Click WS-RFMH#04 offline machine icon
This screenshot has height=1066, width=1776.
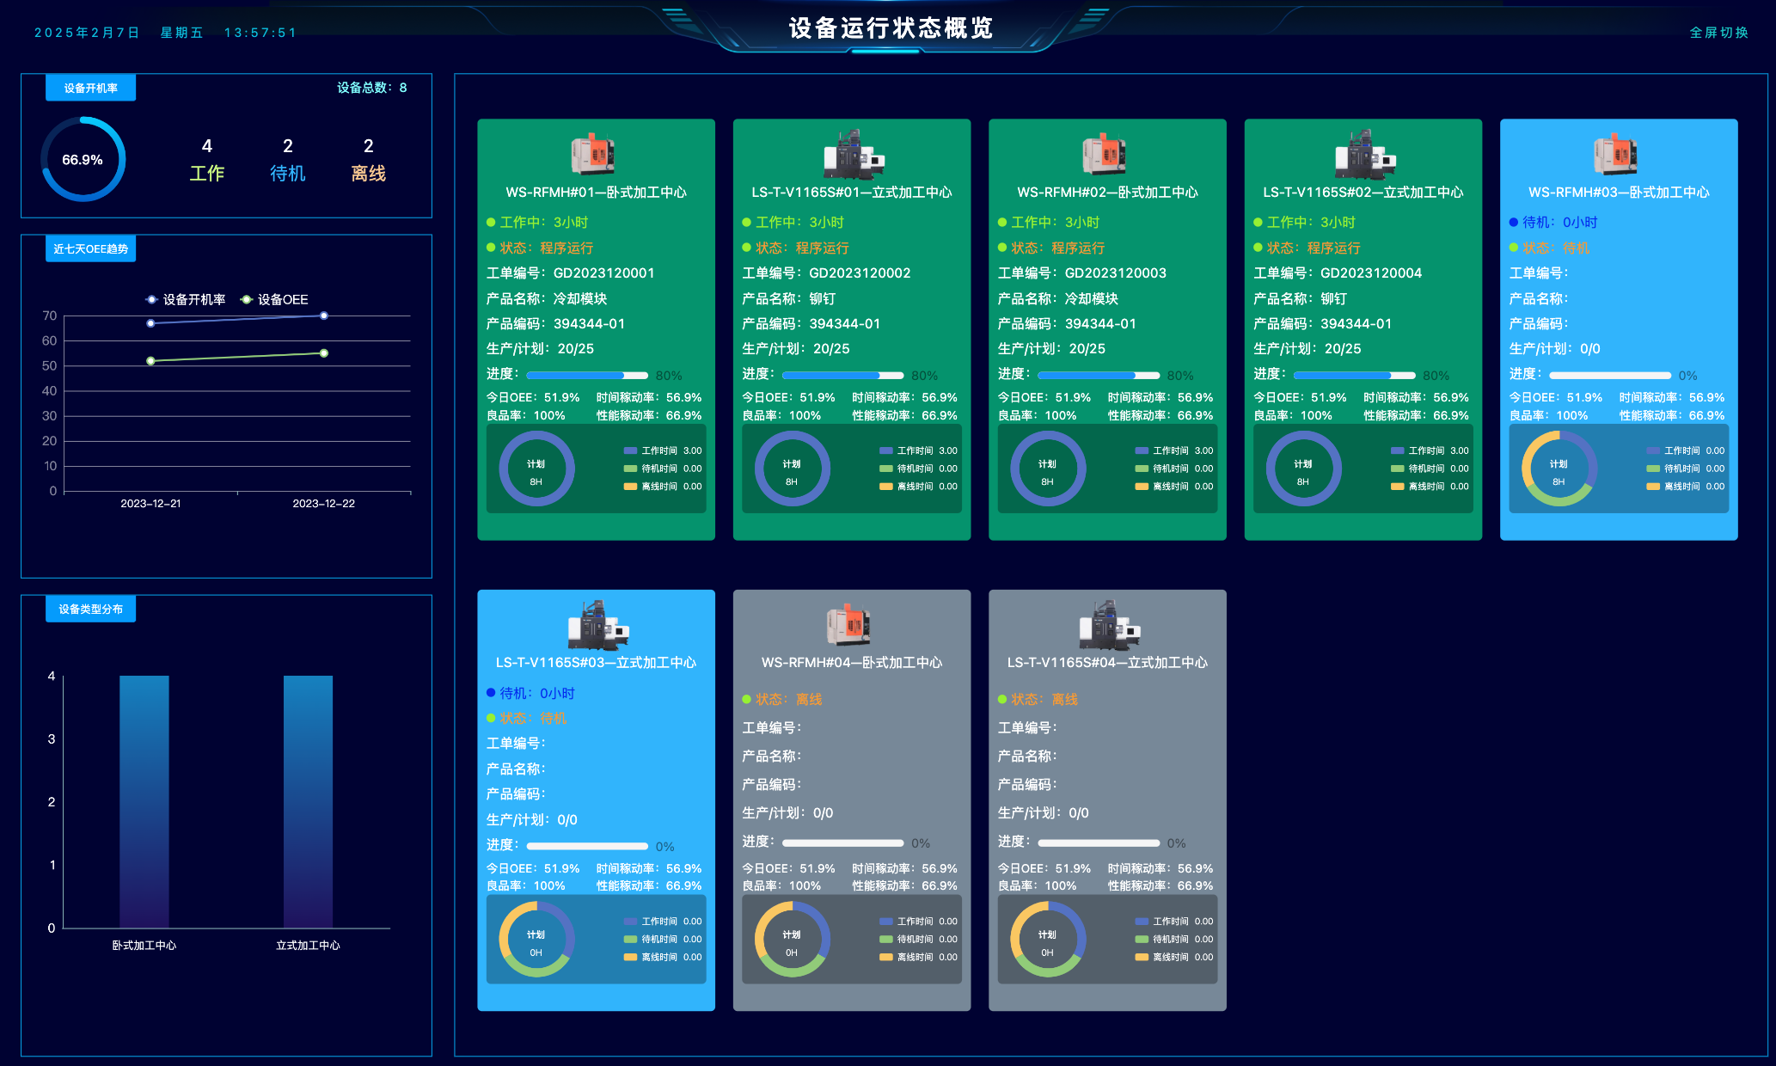tap(849, 625)
